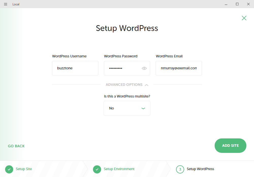This screenshot has width=254, height=177.
Task: Click the Setup Environment checkmark icon
Action: pos(97,169)
